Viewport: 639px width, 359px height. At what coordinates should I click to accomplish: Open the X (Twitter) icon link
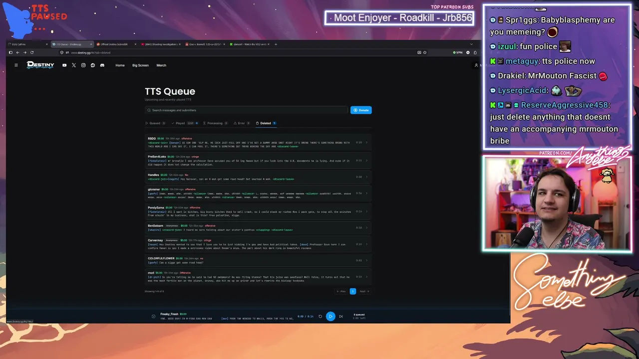pyautogui.click(x=74, y=65)
